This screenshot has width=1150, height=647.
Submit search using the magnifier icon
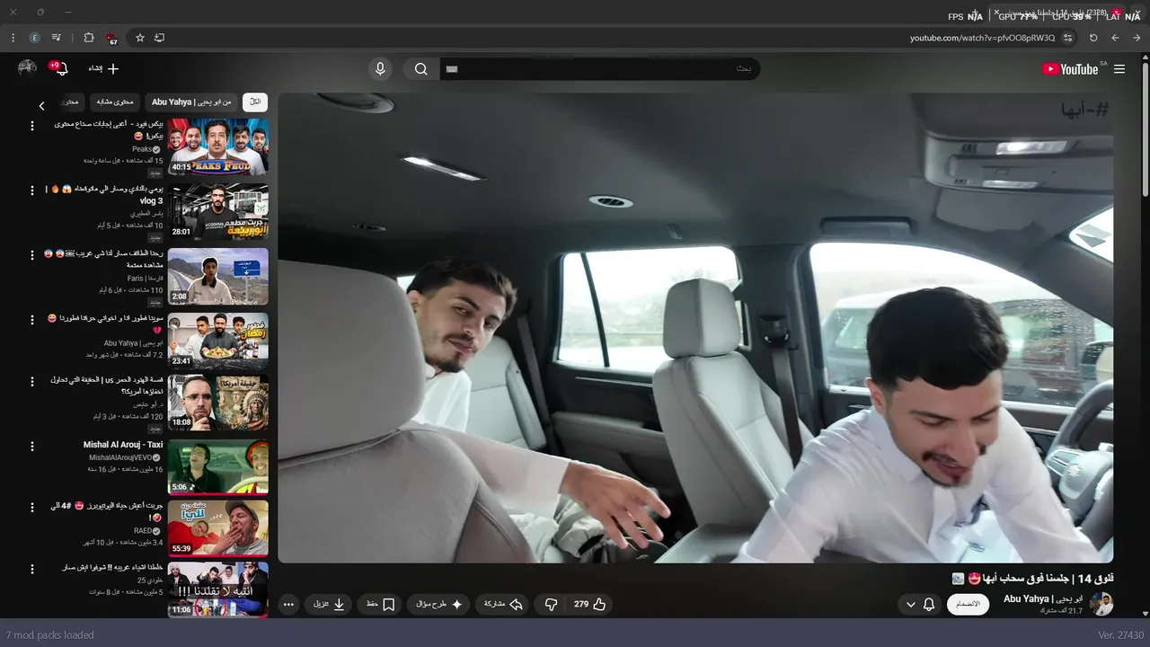[x=420, y=69]
